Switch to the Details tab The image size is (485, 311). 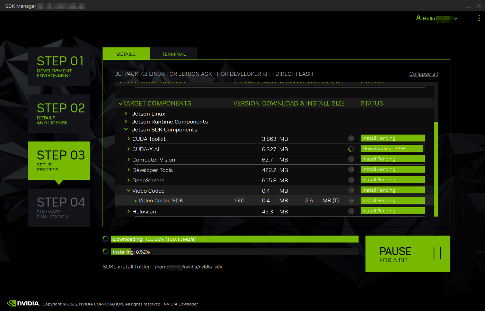[126, 54]
